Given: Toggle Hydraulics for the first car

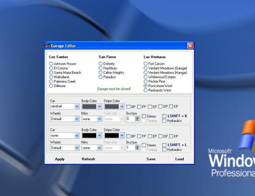Looking at the screenshot, I should pyautogui.click(x=164, y=121).
